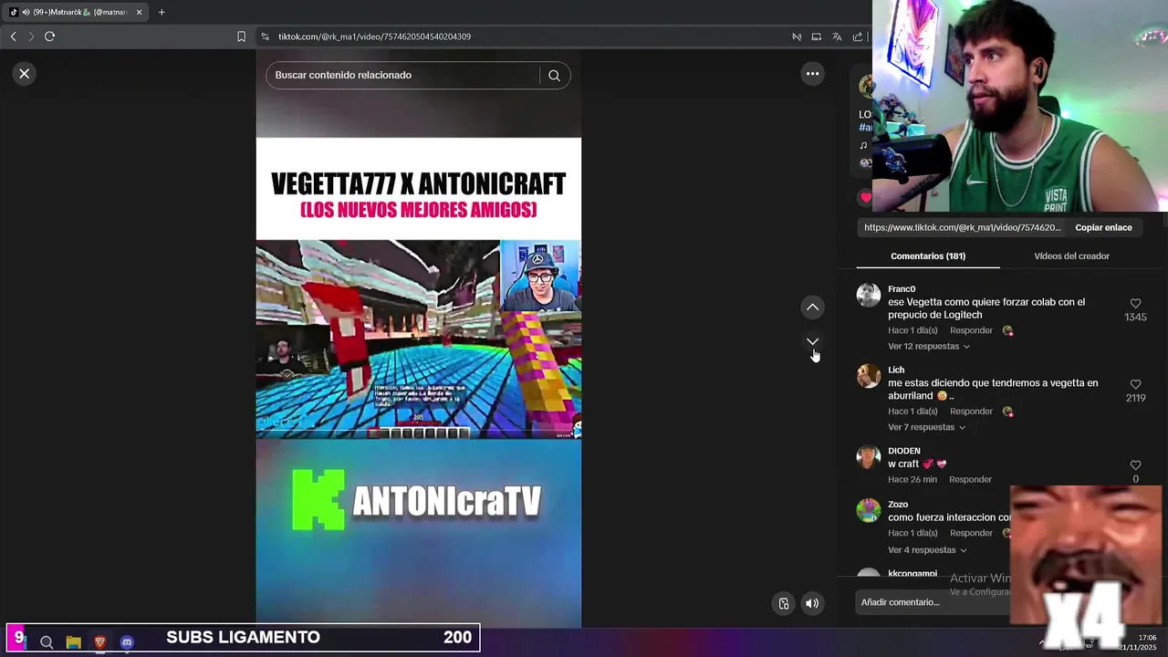The image size is (1168, 657).
Task: Expand Ver 4 respuestas under Zozo
Action: [928, 550]
